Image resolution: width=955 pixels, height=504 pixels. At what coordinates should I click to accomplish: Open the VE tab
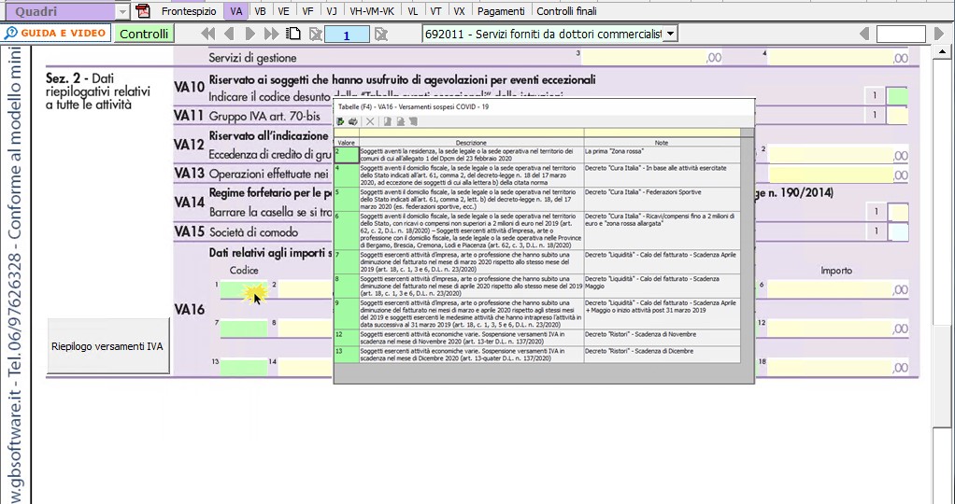click(x=284, y=11)
